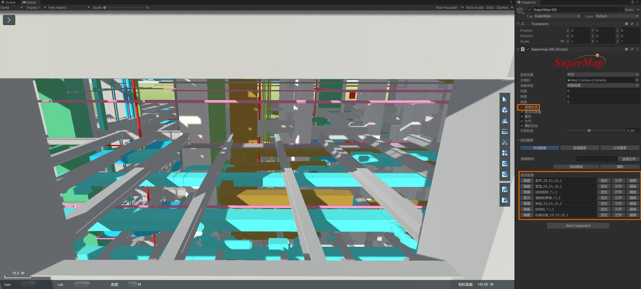Collapse the 添加图层 section
This screenshot has height=289, width=641.
point(518,140)
